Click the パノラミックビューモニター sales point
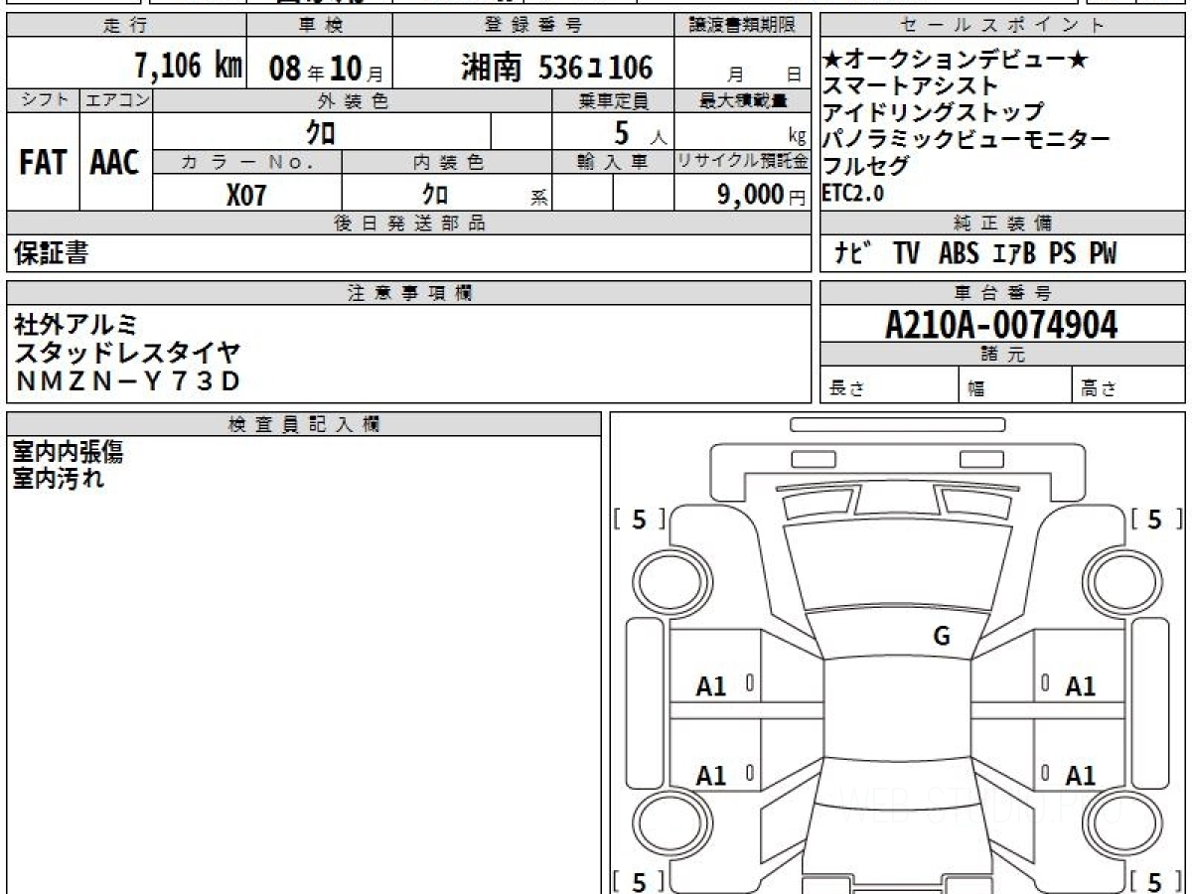 click(x=966, y=139)
